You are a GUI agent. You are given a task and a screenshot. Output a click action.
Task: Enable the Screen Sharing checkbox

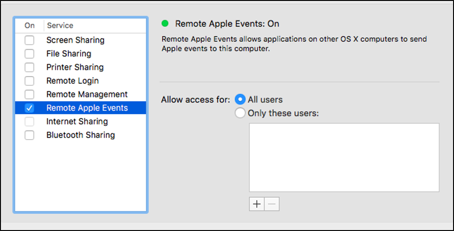pyautogui.click(x=29, y=40)
